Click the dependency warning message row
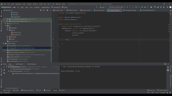 36,74
